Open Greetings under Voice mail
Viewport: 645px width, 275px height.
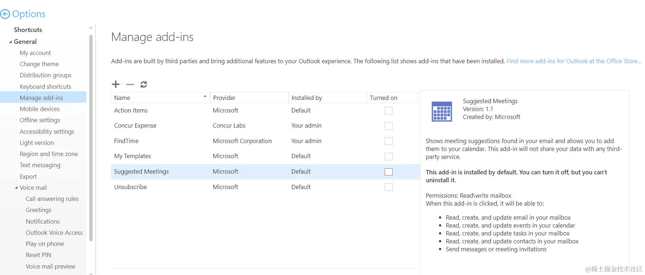39,210
